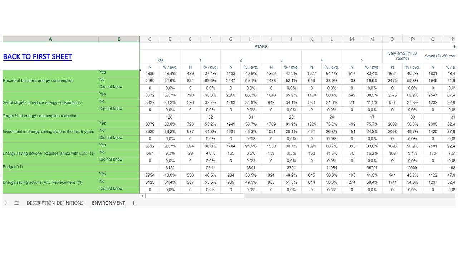
Task: Click cell with value 567
Action: point(150,153)
